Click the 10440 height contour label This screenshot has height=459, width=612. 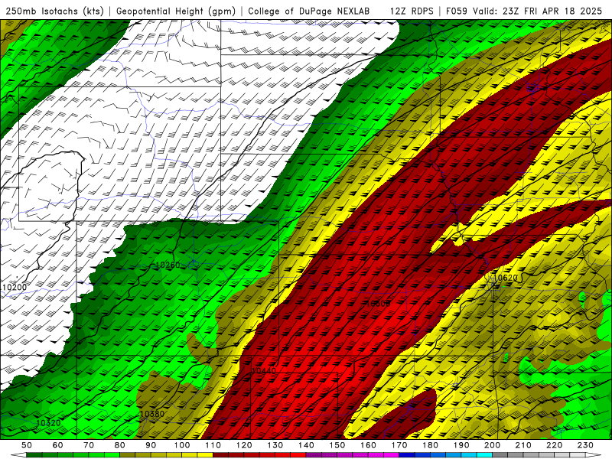(264, 371)
